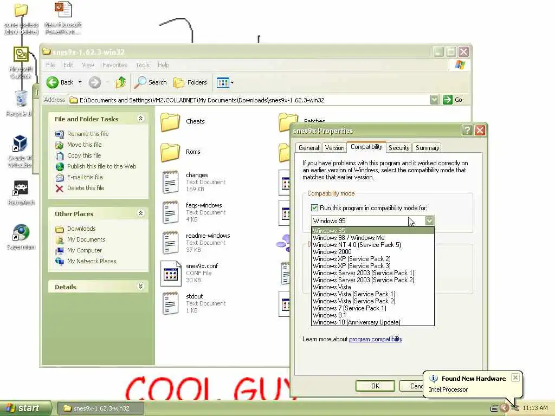Switch to the Summary tab
The width and height of the screenshot is (555, 416).
(x=427, y=148)
